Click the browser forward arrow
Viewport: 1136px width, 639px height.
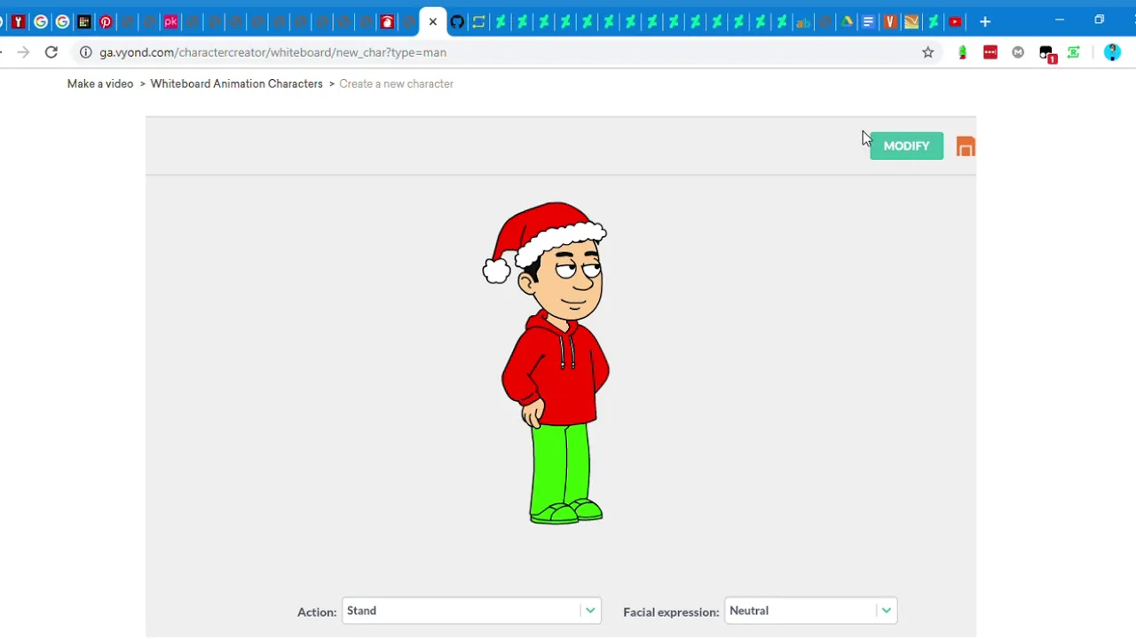point(23,52)
